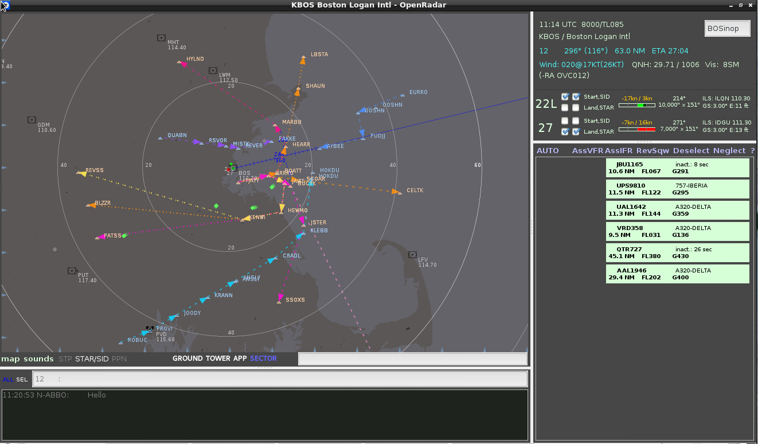Click runway 22L wind component bar
This screenshot has height=444, width=758.
click(x=636, y=106)
